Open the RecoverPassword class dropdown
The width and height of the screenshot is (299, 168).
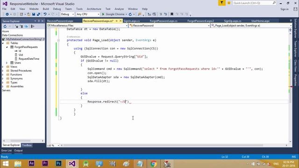point(170,26)
